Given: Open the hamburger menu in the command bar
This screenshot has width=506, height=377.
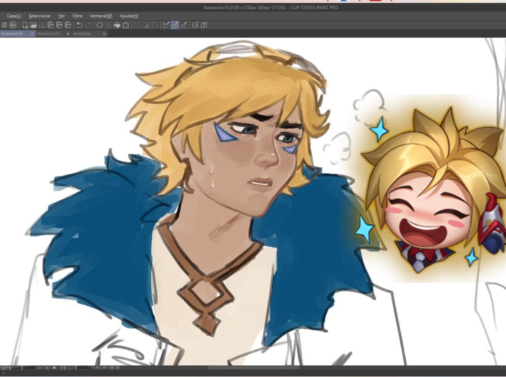Looking at the screenshot, I should [4, 25].
